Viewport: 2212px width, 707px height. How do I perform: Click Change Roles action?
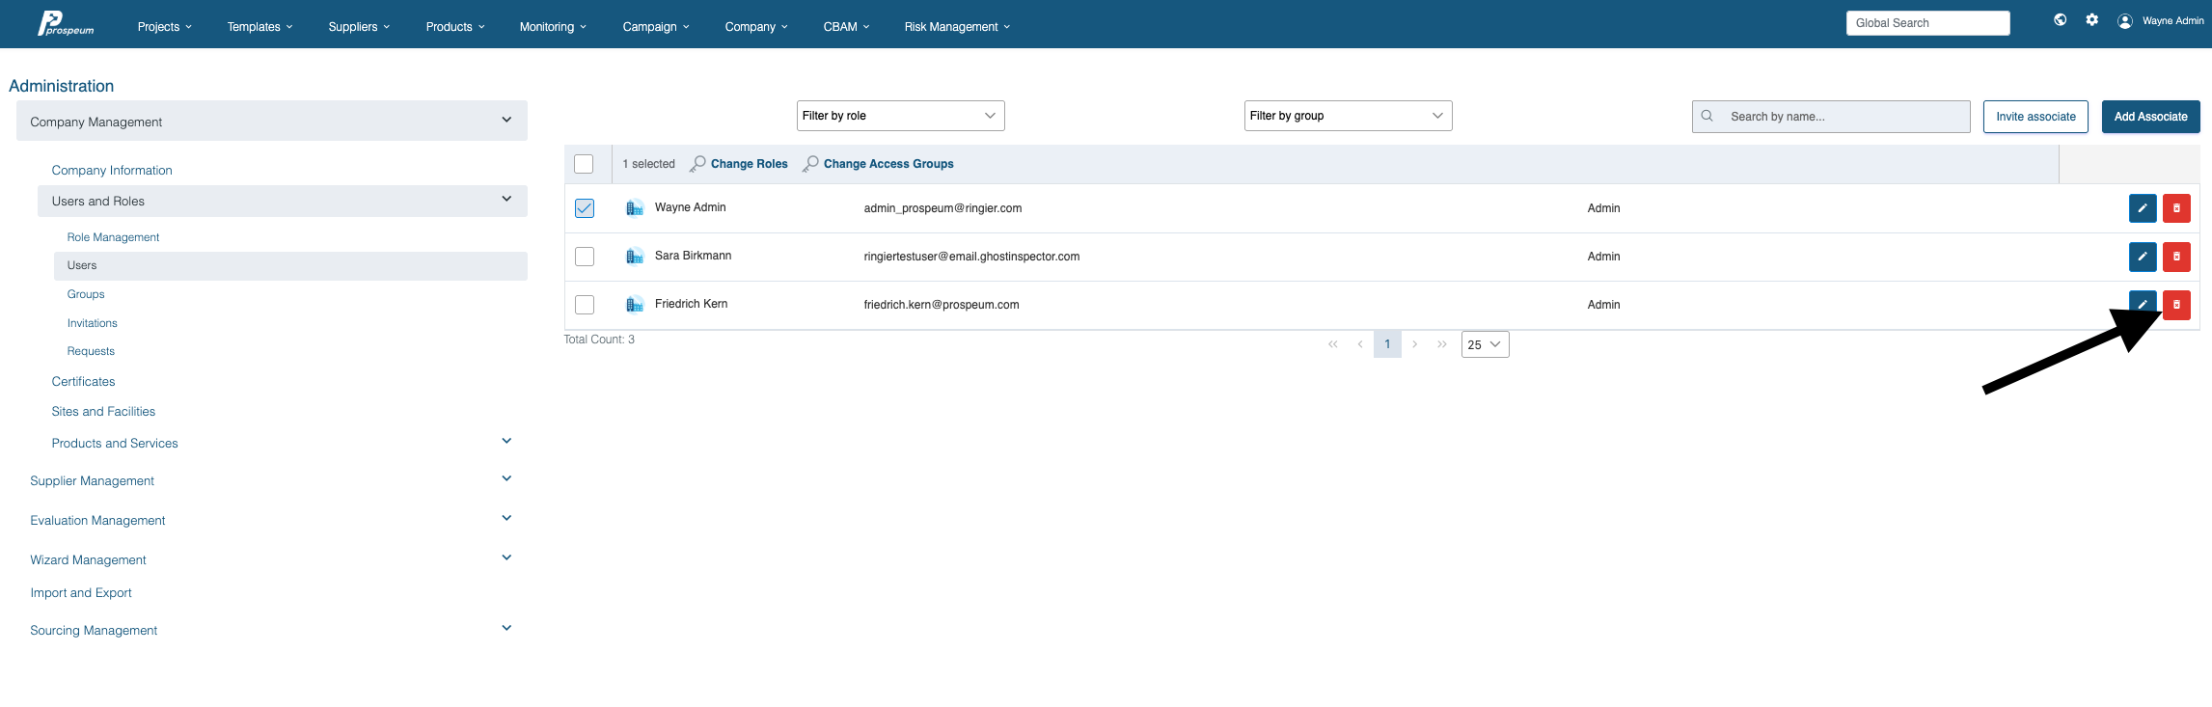(x=739, y=164)
